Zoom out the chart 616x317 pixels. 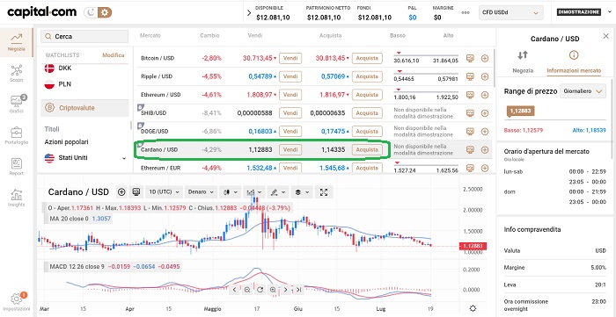247,290
